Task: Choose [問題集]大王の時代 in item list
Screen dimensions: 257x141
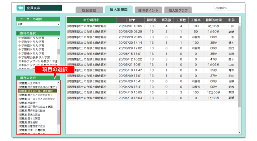Action: [x=29, y=83]
